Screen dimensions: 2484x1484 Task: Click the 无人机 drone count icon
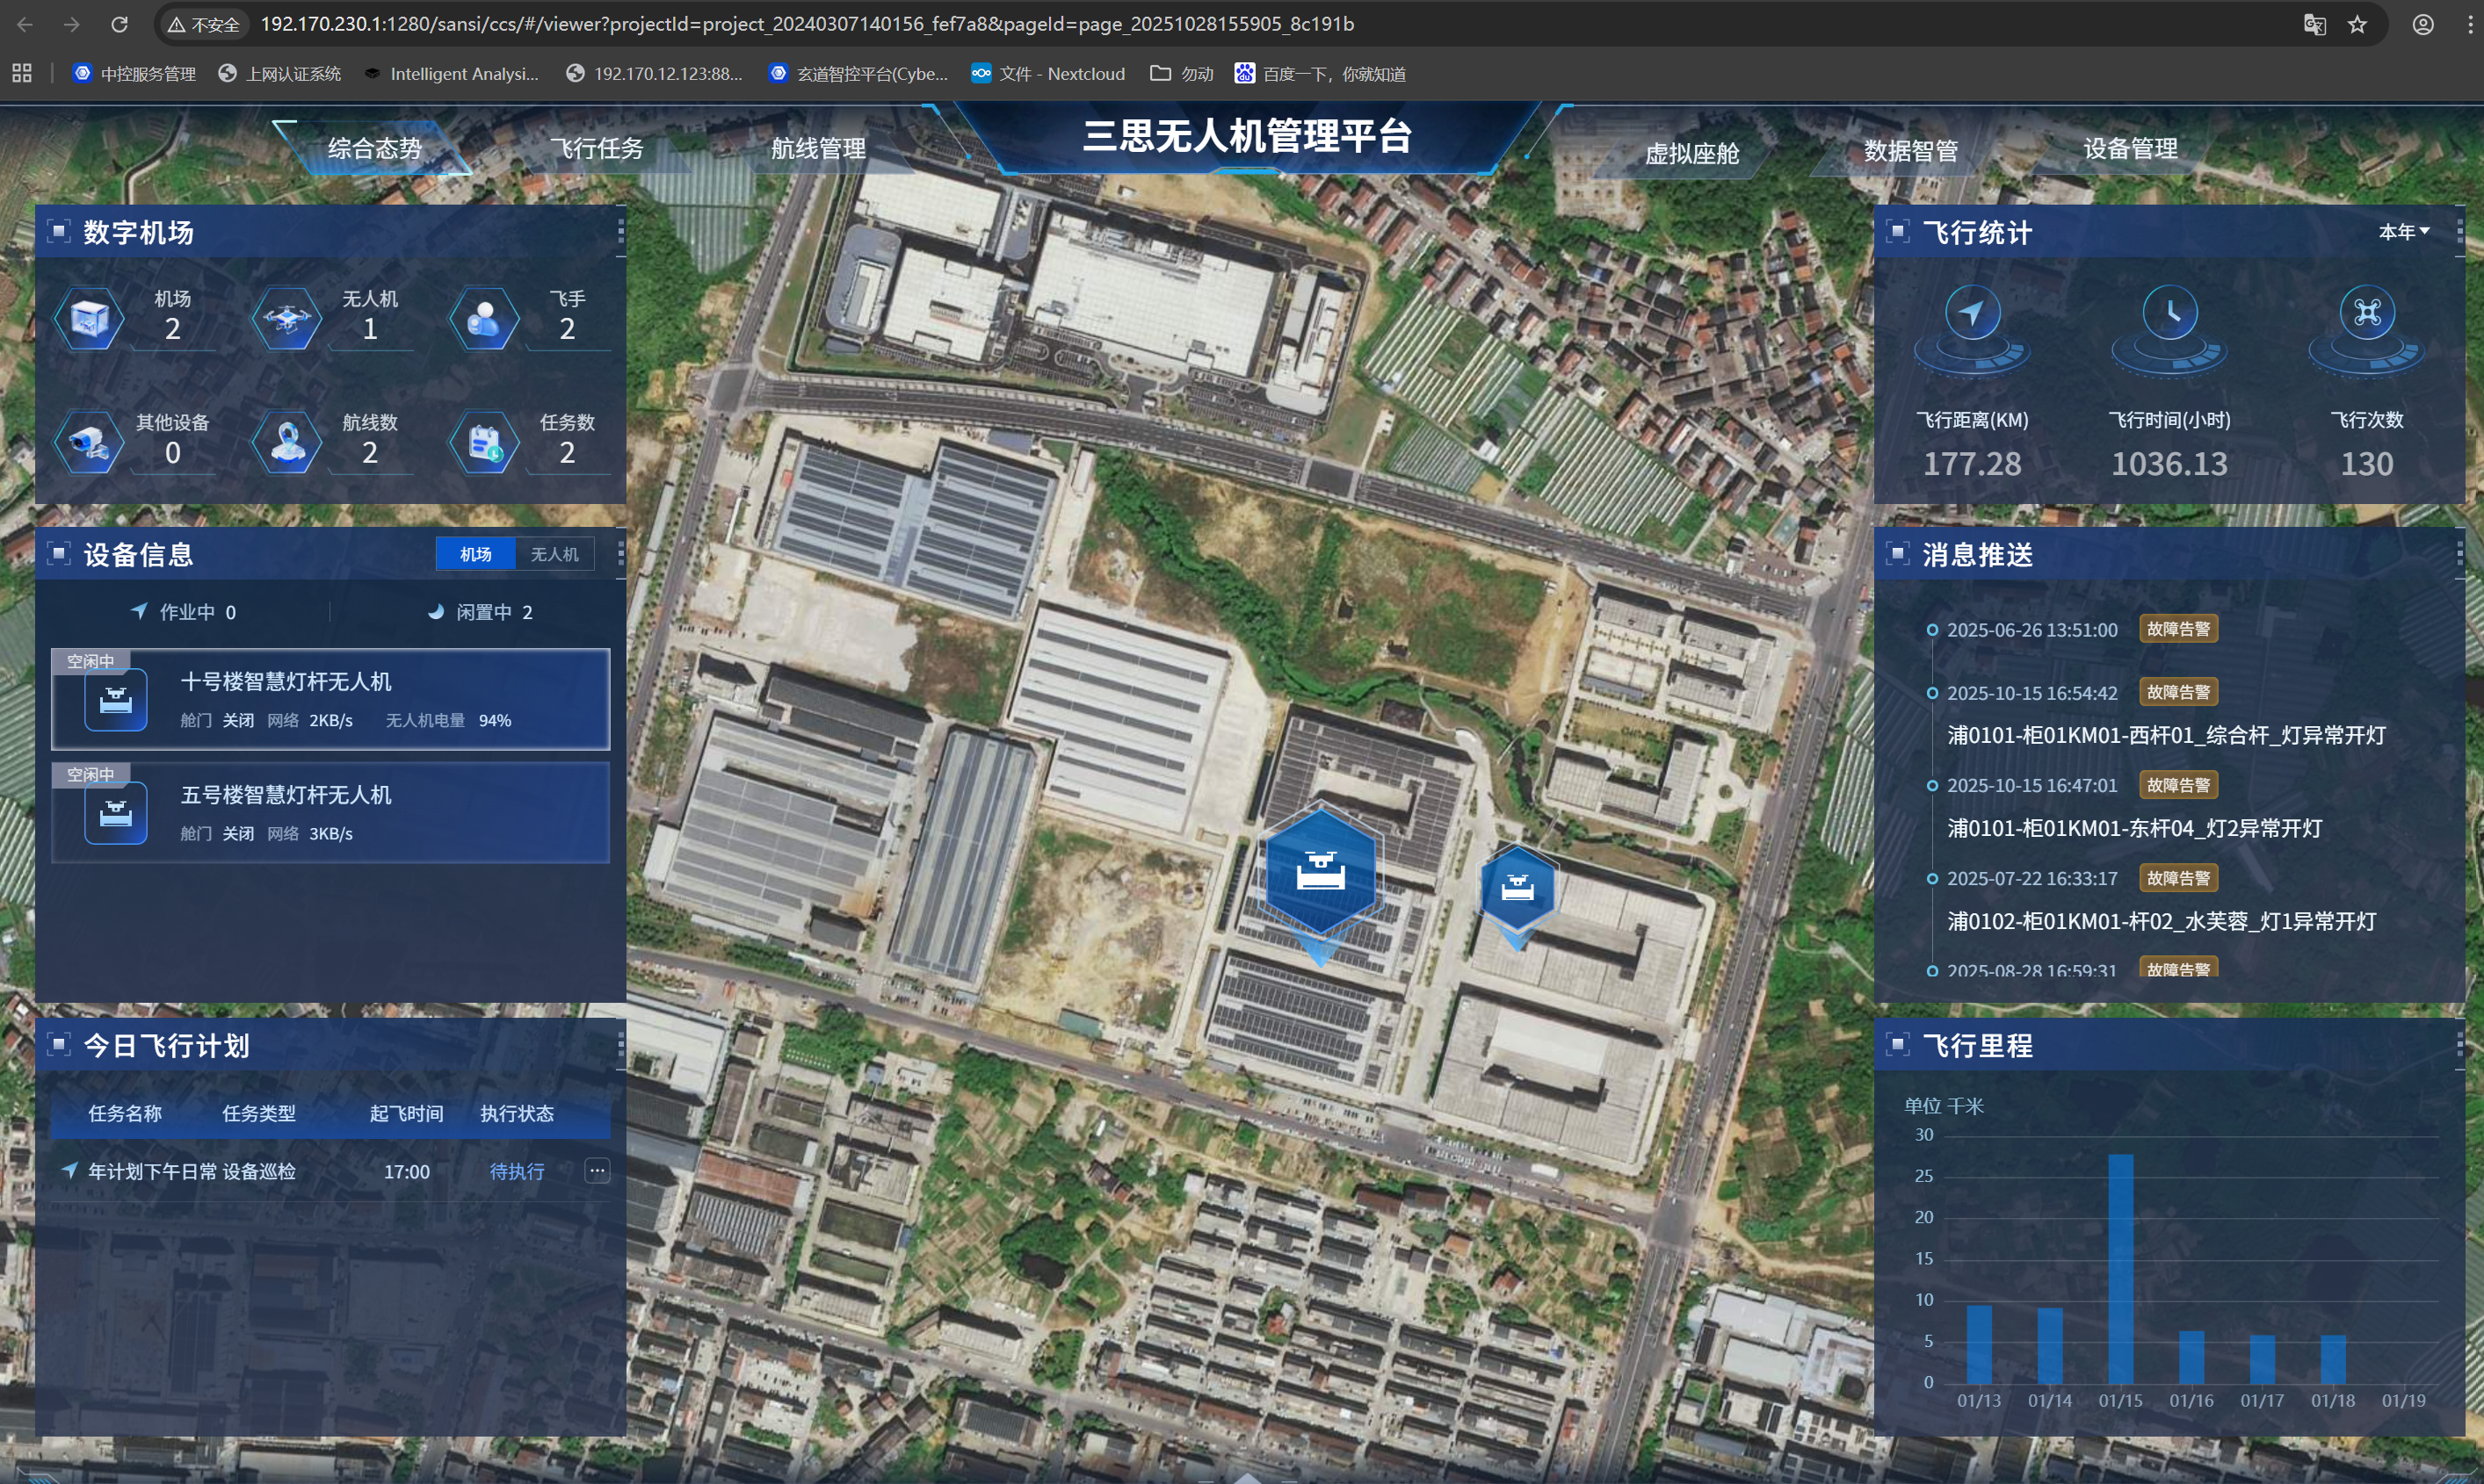tap(286, 319)
